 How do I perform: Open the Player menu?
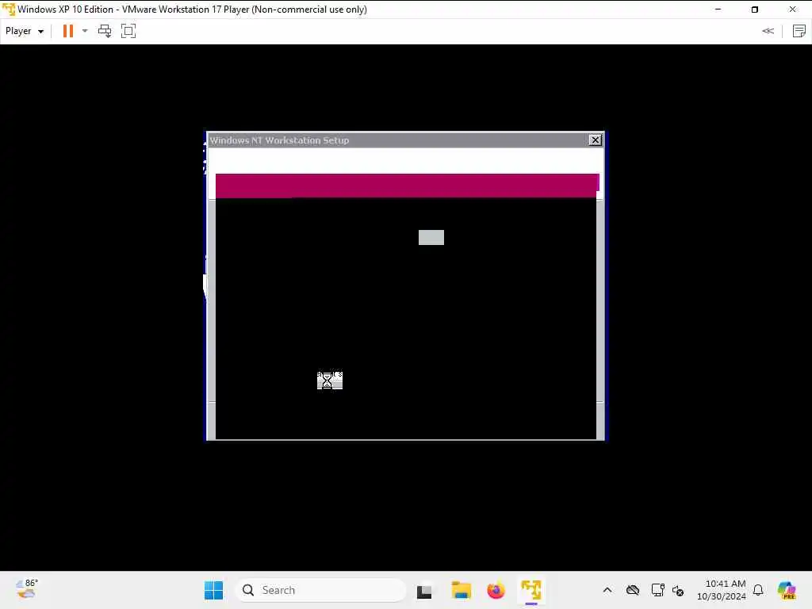[25, 31]
